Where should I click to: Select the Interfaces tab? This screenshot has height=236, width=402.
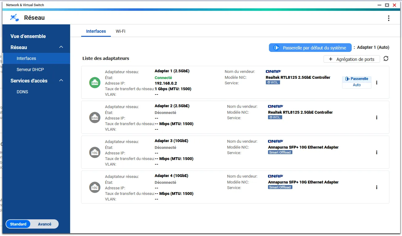[x=96, y=31]
